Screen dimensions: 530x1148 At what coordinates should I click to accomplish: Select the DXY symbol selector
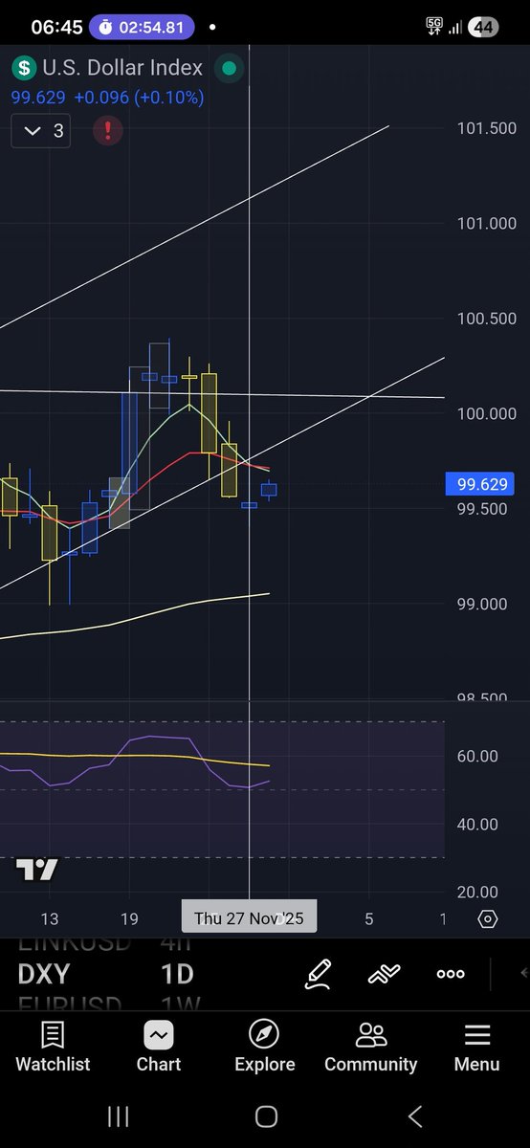click(44, 974)
